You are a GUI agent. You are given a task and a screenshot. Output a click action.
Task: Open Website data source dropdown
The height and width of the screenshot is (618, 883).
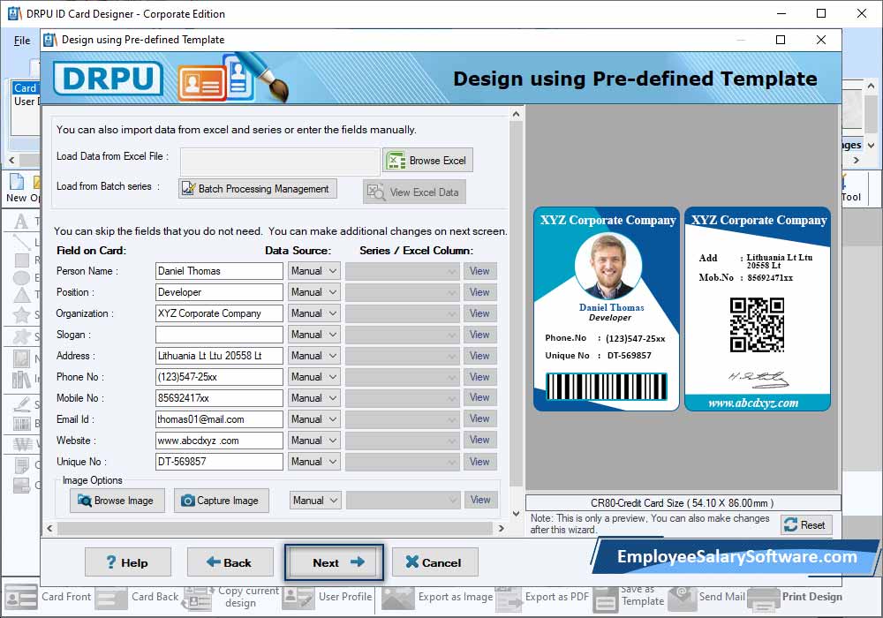point(313,441)
